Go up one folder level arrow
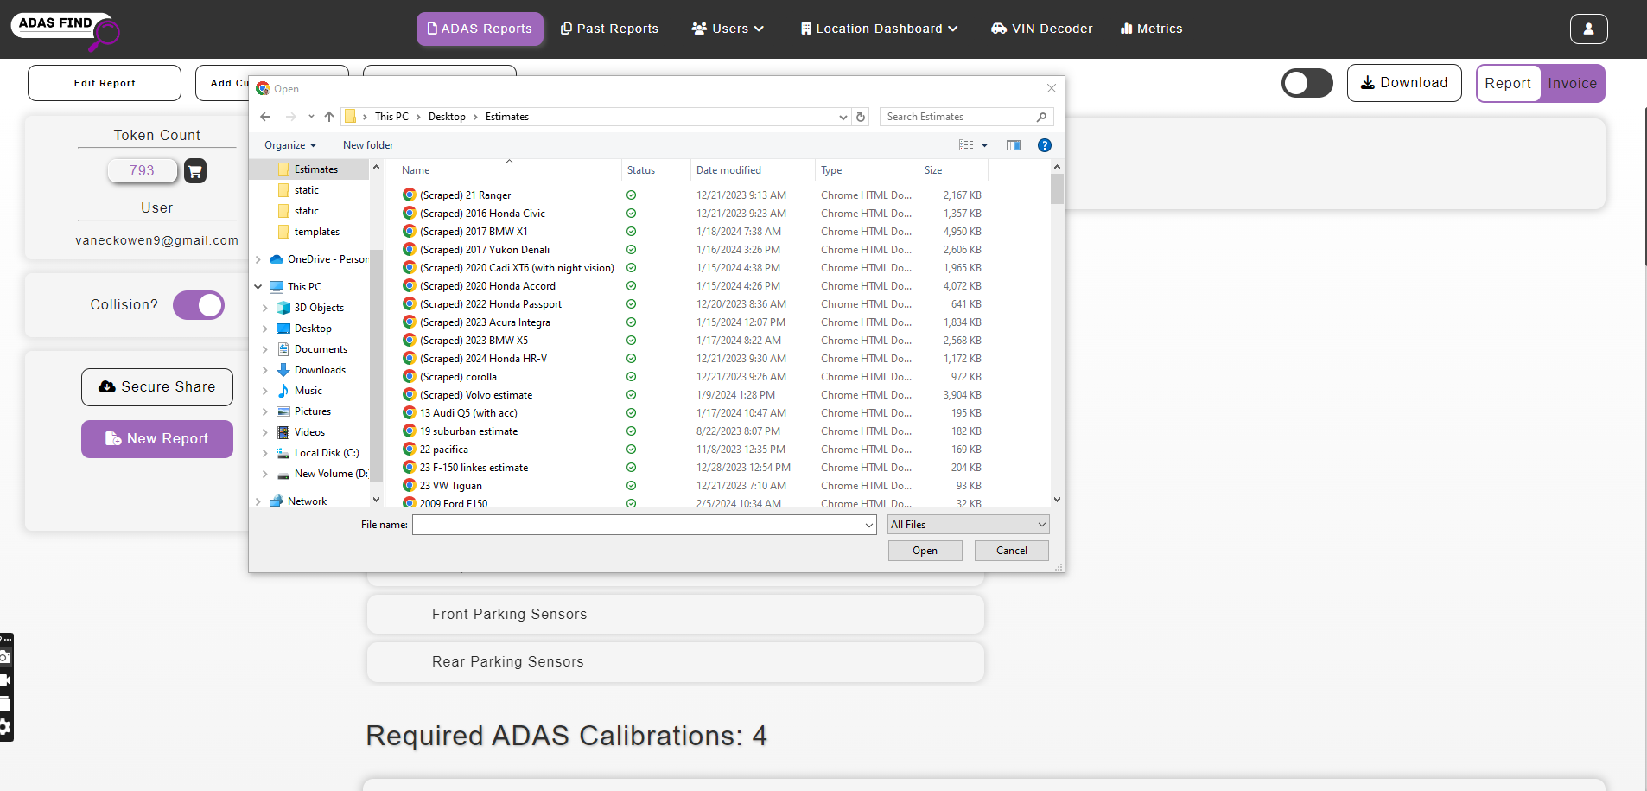This screenshot has width=1647, height=791. [x=329, y=117]
